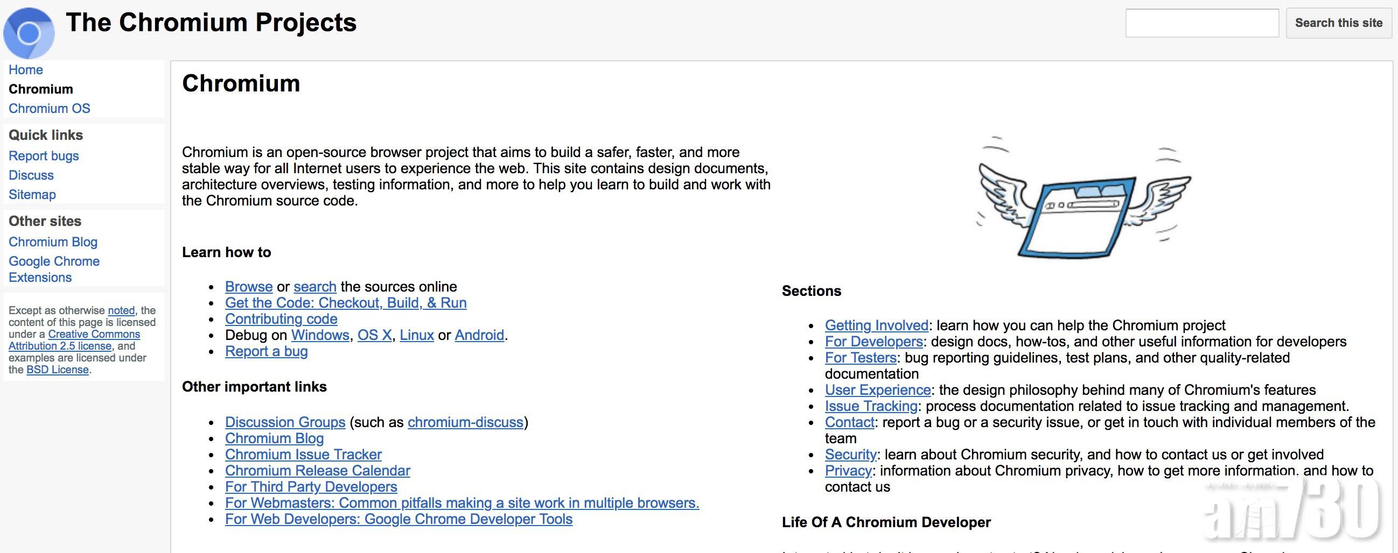The image size is (1398, 553).
Task: Click the site search text field
Action: pos(1201,23)
